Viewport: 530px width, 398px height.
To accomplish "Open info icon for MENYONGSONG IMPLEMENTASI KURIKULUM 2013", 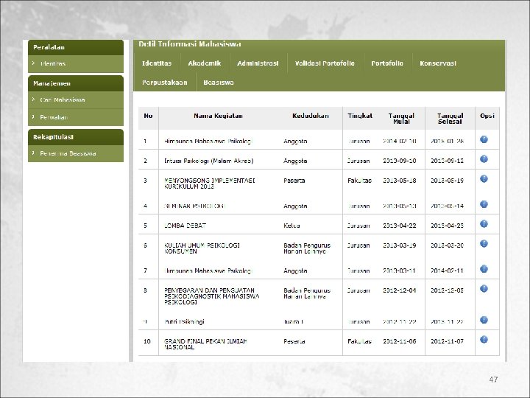I will pyautogui.click(x=484, y=178).
